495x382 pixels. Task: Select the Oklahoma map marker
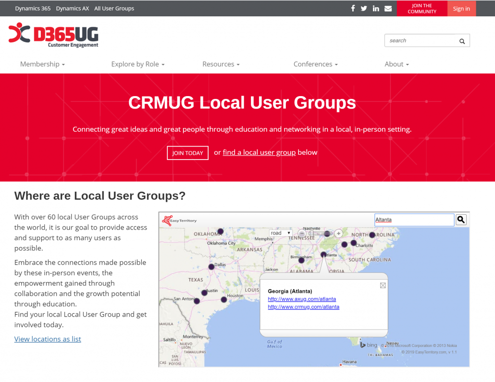pos(221,232)
